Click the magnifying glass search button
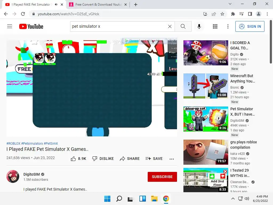The height and width of the screenshot is (205, 273). (183, 26)
